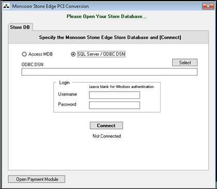Click the 'Username' label

68,94
